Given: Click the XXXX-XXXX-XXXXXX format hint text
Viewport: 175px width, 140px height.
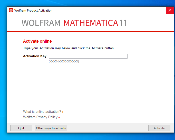Looking at the screenshot, I should 64,61.
